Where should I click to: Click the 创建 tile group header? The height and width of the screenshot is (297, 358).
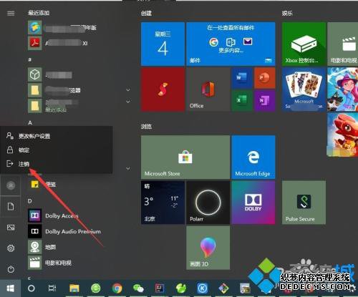pyautogui.click(x=146, y=14)
